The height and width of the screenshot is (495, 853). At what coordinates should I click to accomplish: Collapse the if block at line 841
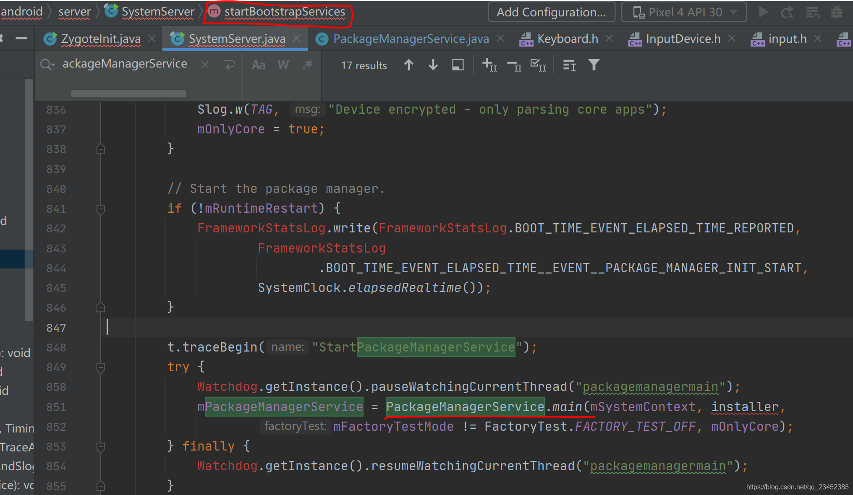tap(100, 209)
